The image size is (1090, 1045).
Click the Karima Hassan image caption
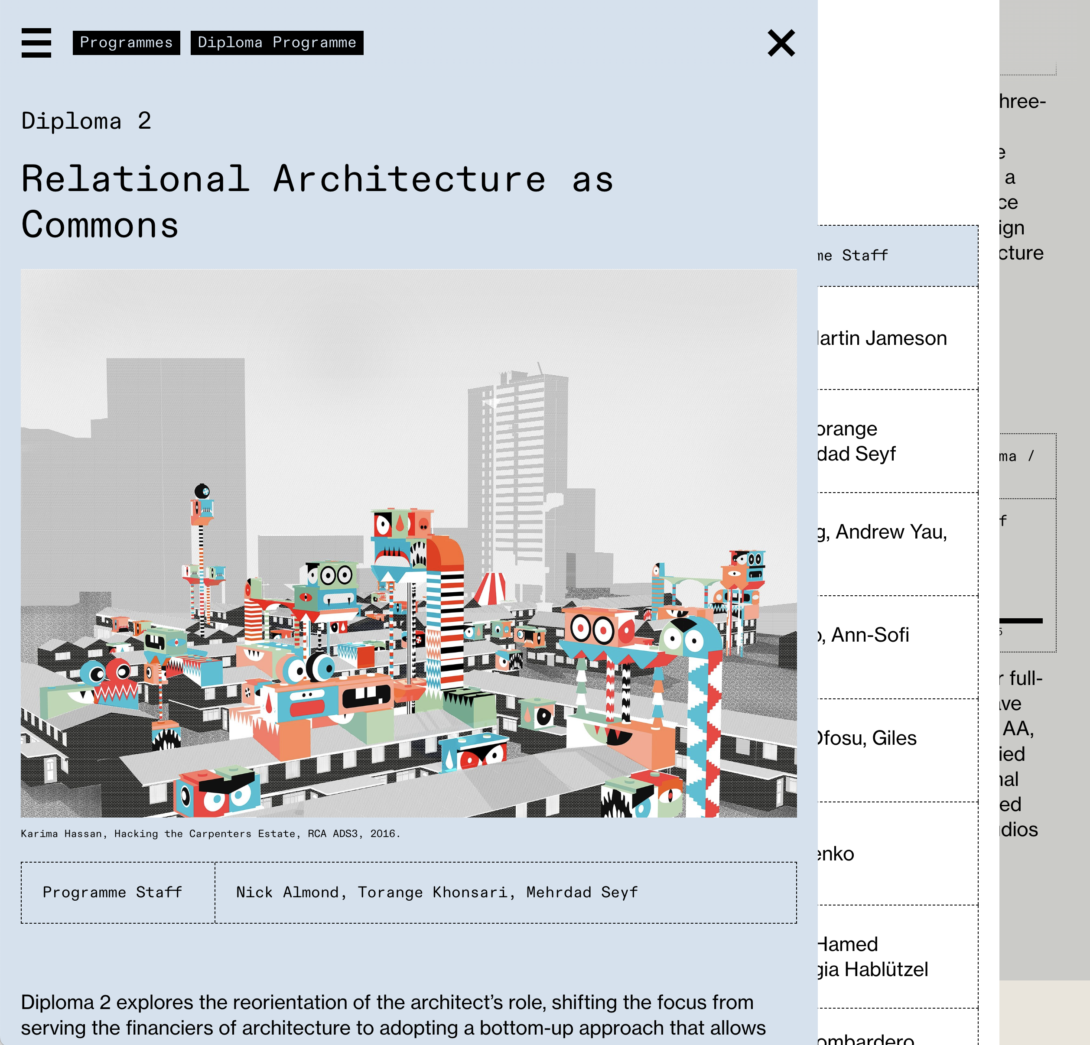coord(210,834)
